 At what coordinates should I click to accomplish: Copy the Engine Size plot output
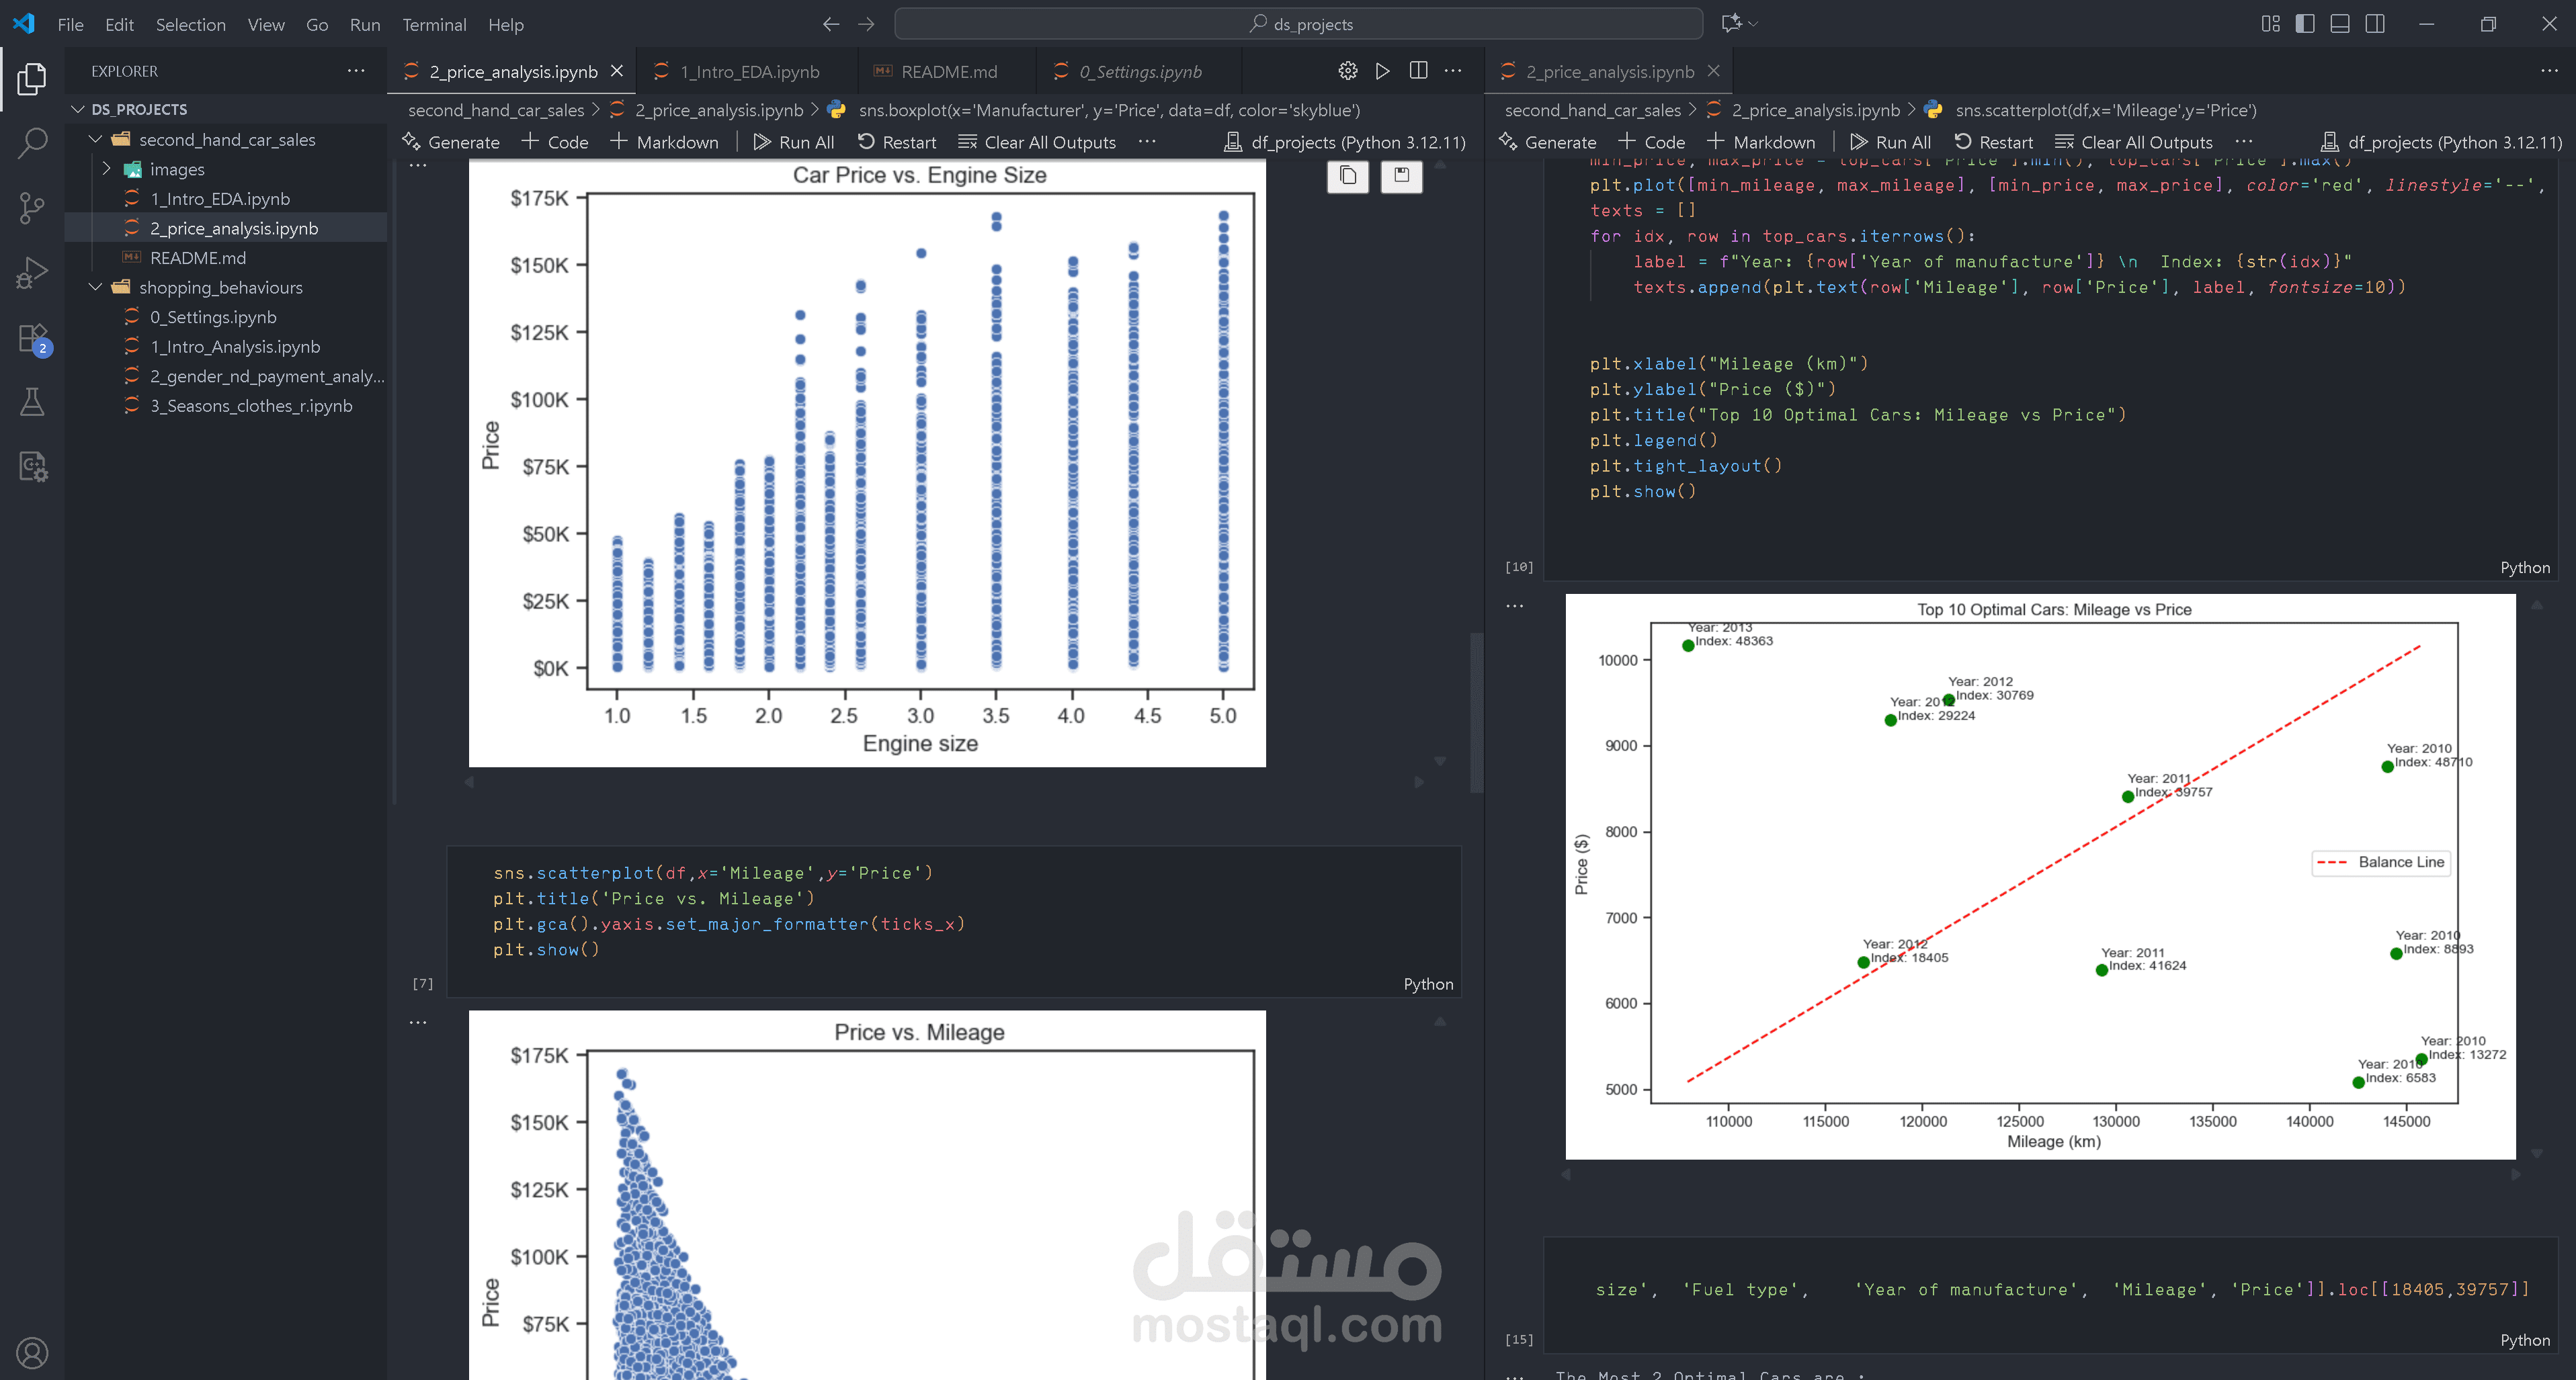click(1347, 176)
